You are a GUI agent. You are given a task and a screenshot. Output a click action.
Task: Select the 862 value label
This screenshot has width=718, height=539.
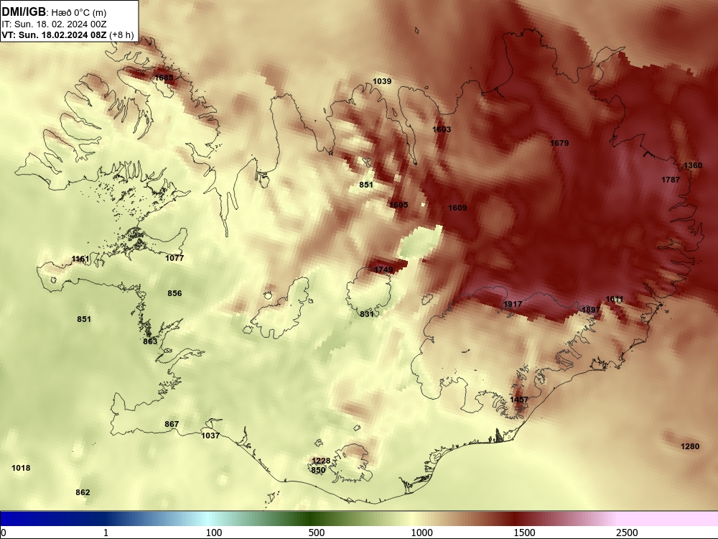(83, 492)
